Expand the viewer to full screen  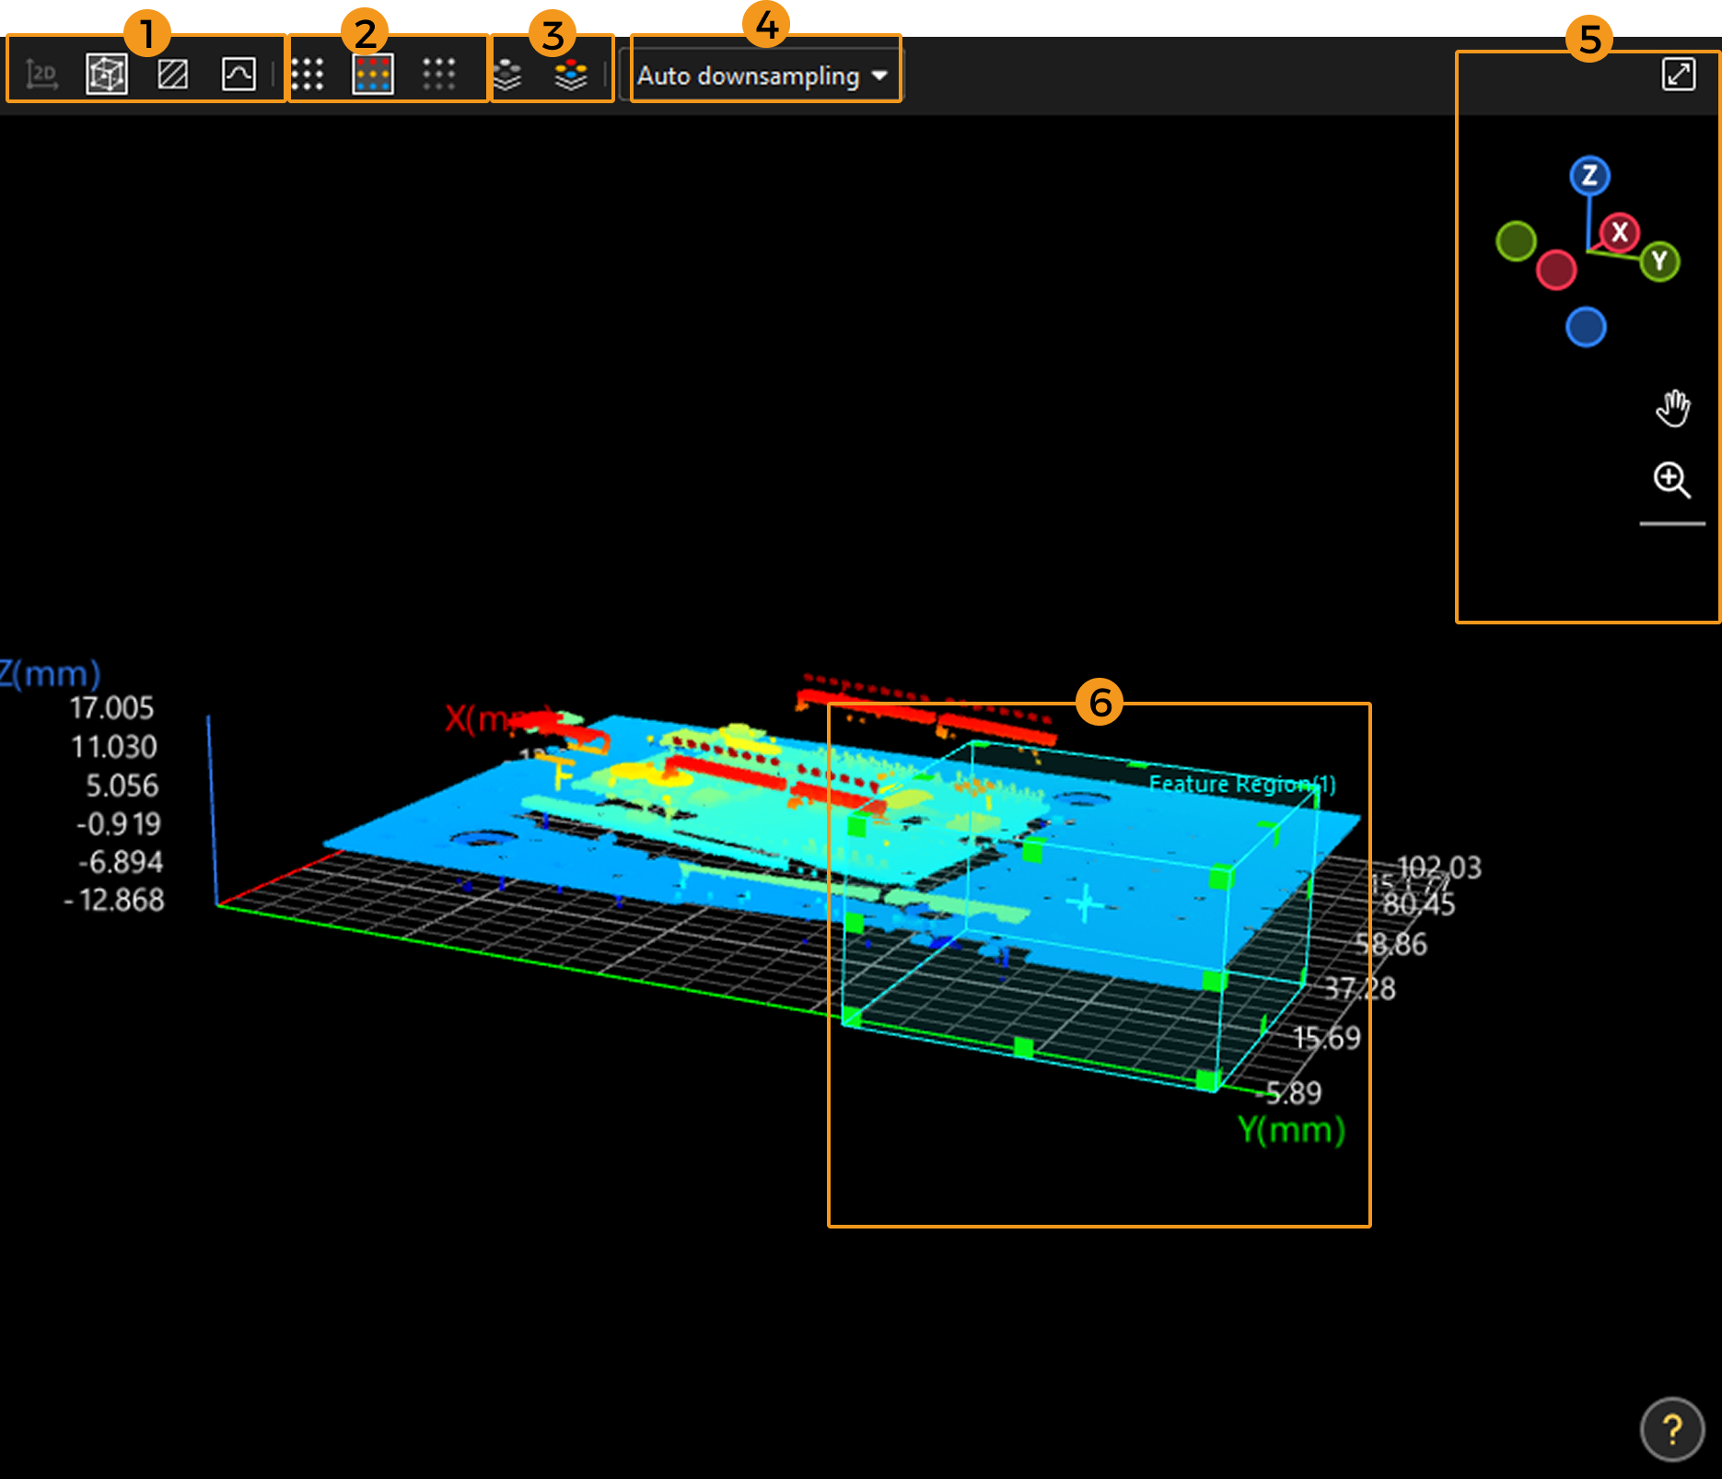[1679, 74]
